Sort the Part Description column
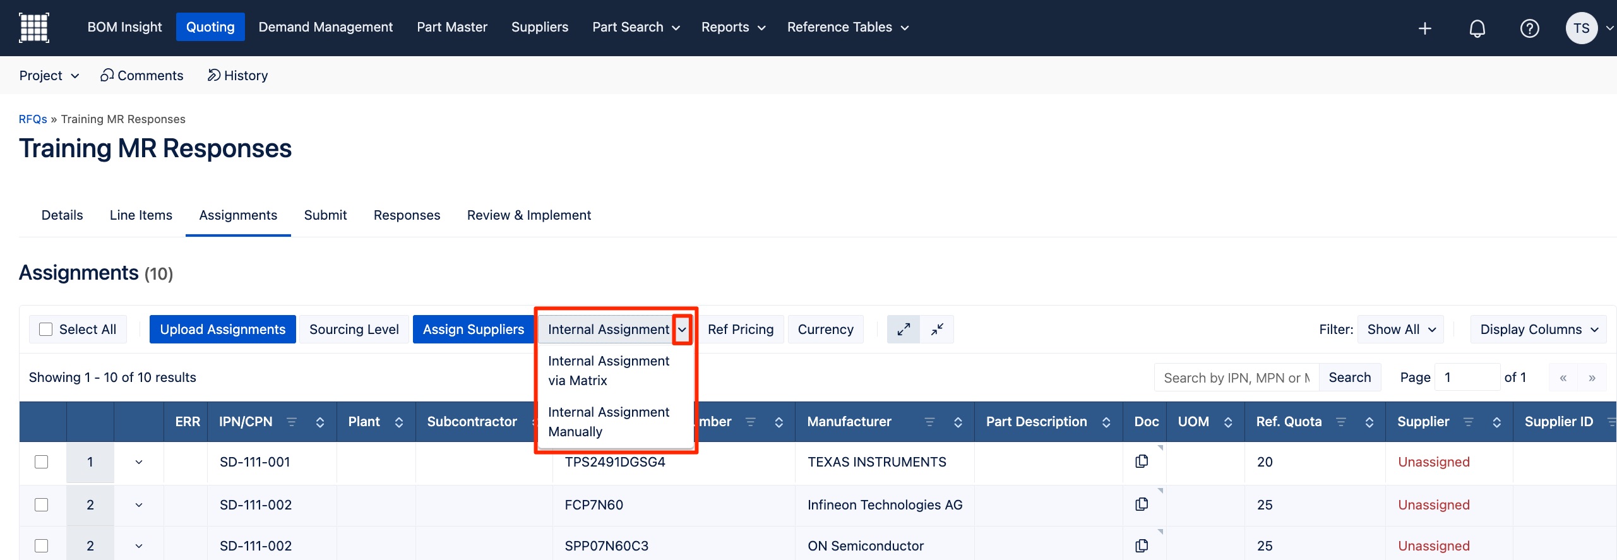Viewport: 1617px width, 560px height. point(1106,422)
